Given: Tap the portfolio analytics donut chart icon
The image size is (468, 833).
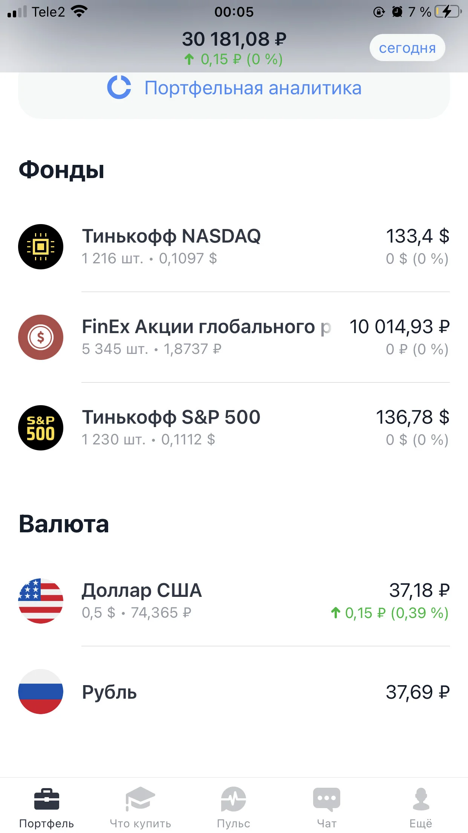Looking at the screenshot, I should click(119, 88).
